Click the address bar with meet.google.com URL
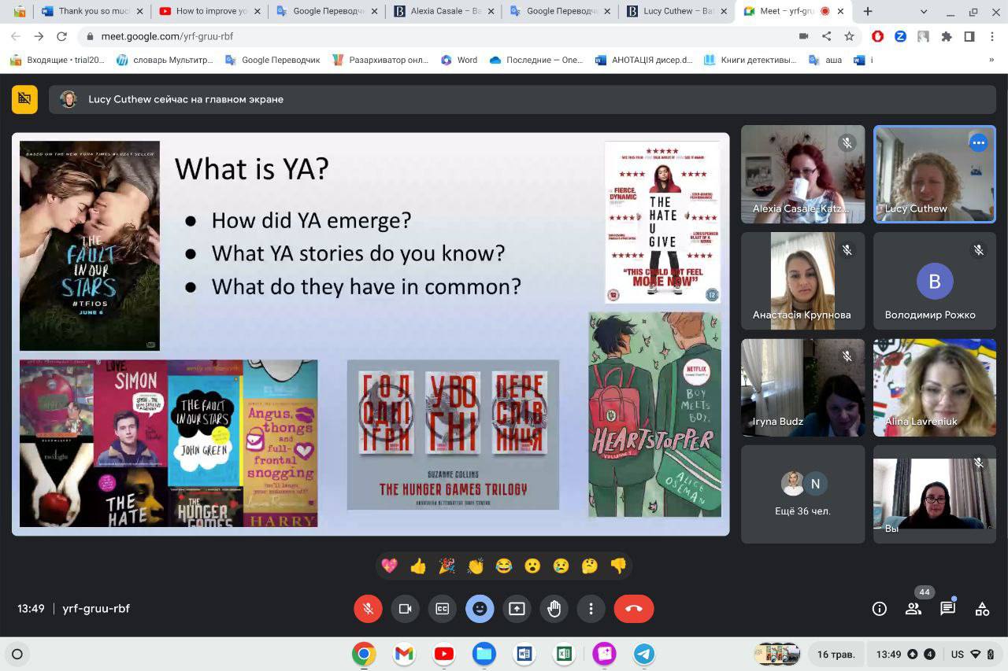Viewport: 1008px width, 671px height. click(433, 36)
